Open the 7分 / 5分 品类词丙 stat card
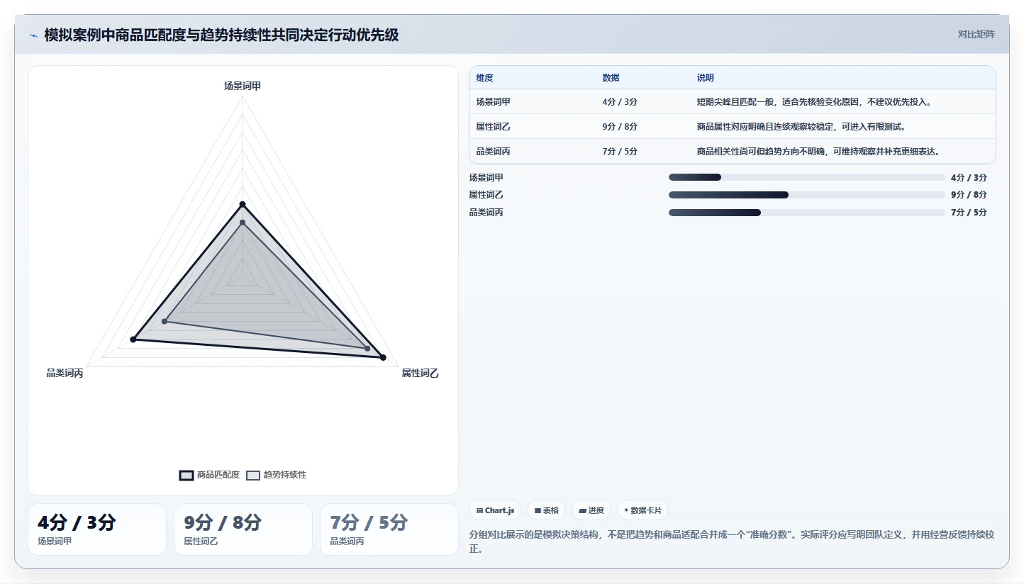Screen dimensions: 1024x584 point(389,529)
